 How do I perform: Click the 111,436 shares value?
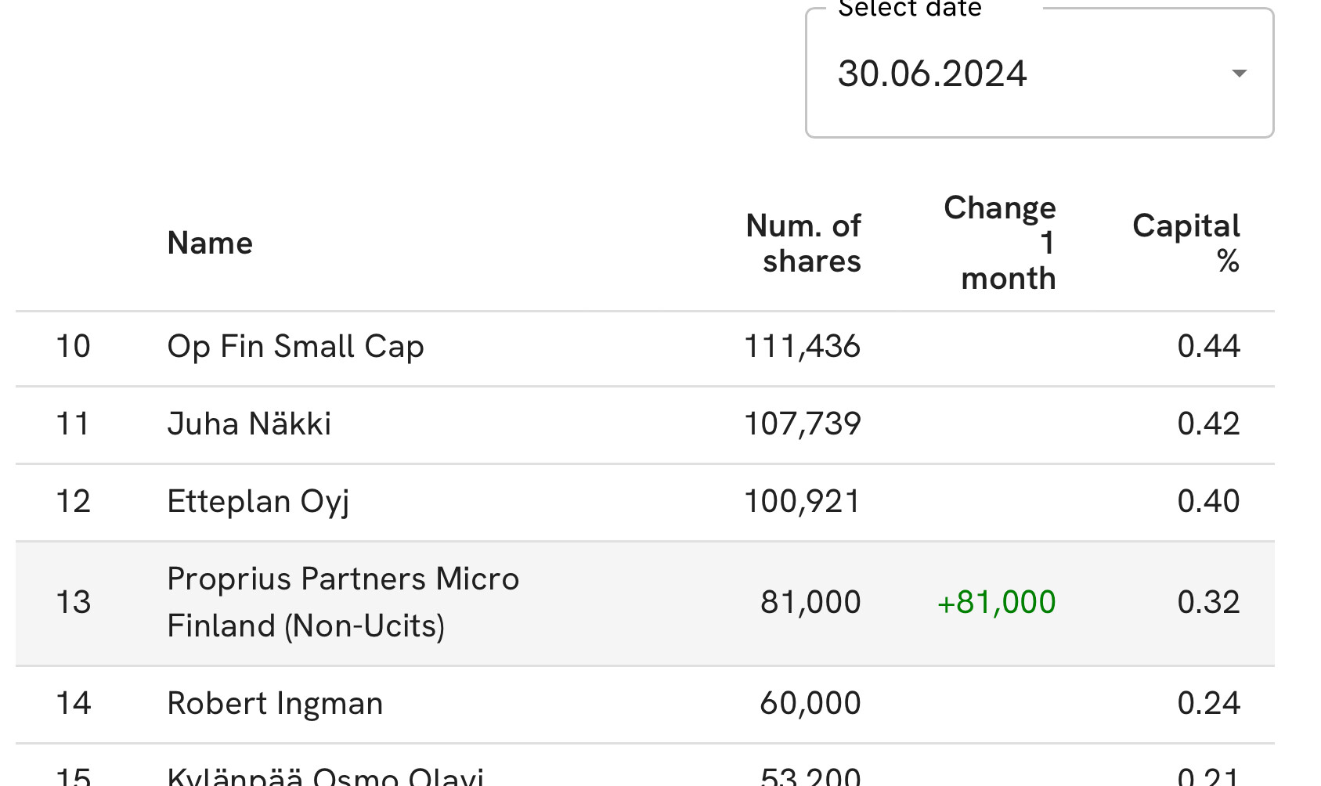[x=802, y=347]
